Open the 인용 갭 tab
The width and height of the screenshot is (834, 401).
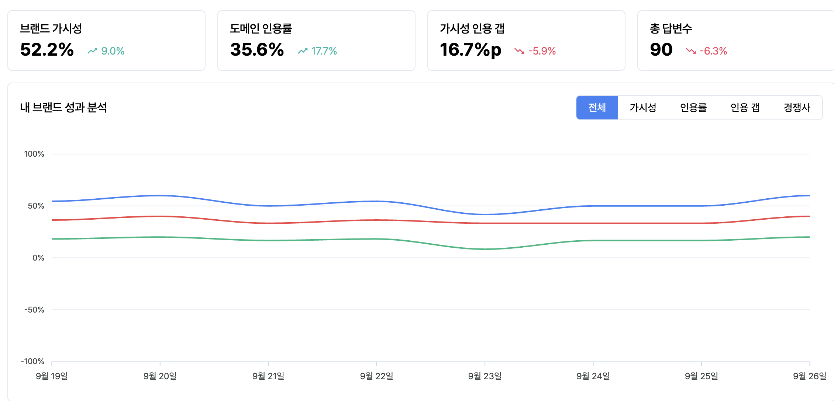pyautogui.click(x=745, y=108)
